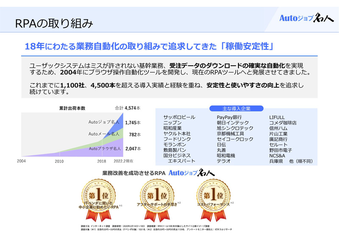Click the medal labeled コストパフォーマンス
This screenshot has height=237, width=339.
[214, 199]
